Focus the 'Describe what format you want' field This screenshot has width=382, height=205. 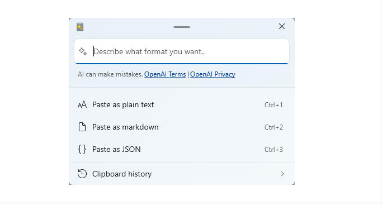tap(182, 51)
